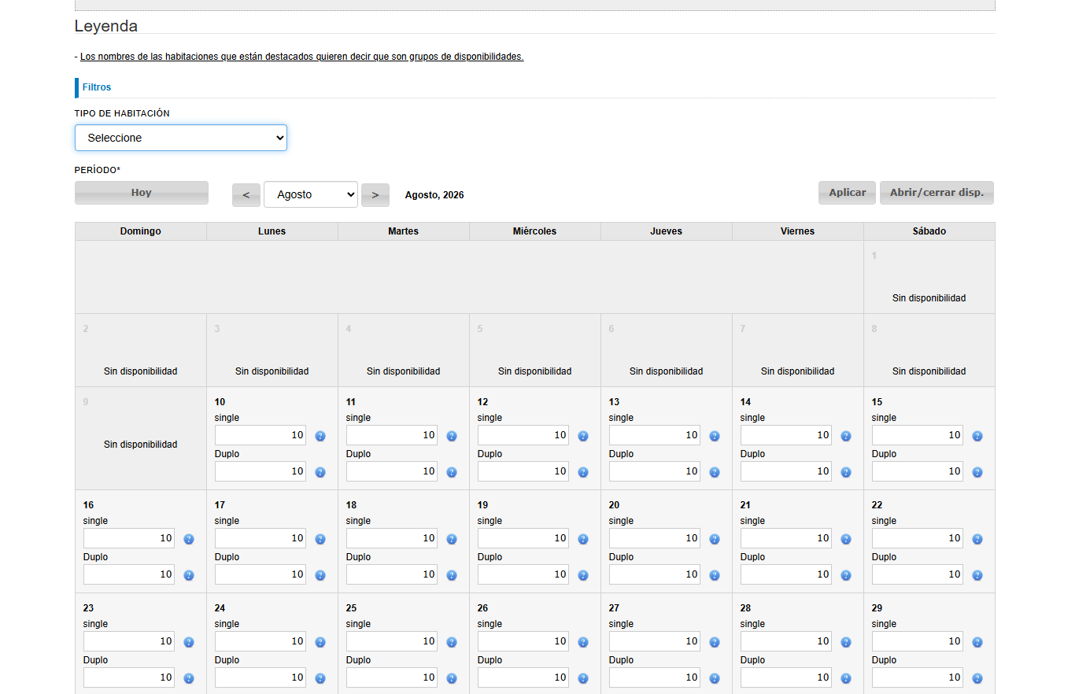Click the Leyenda section heading
The width and height of the screenshot is (1090, 694).
coord(106,26)
